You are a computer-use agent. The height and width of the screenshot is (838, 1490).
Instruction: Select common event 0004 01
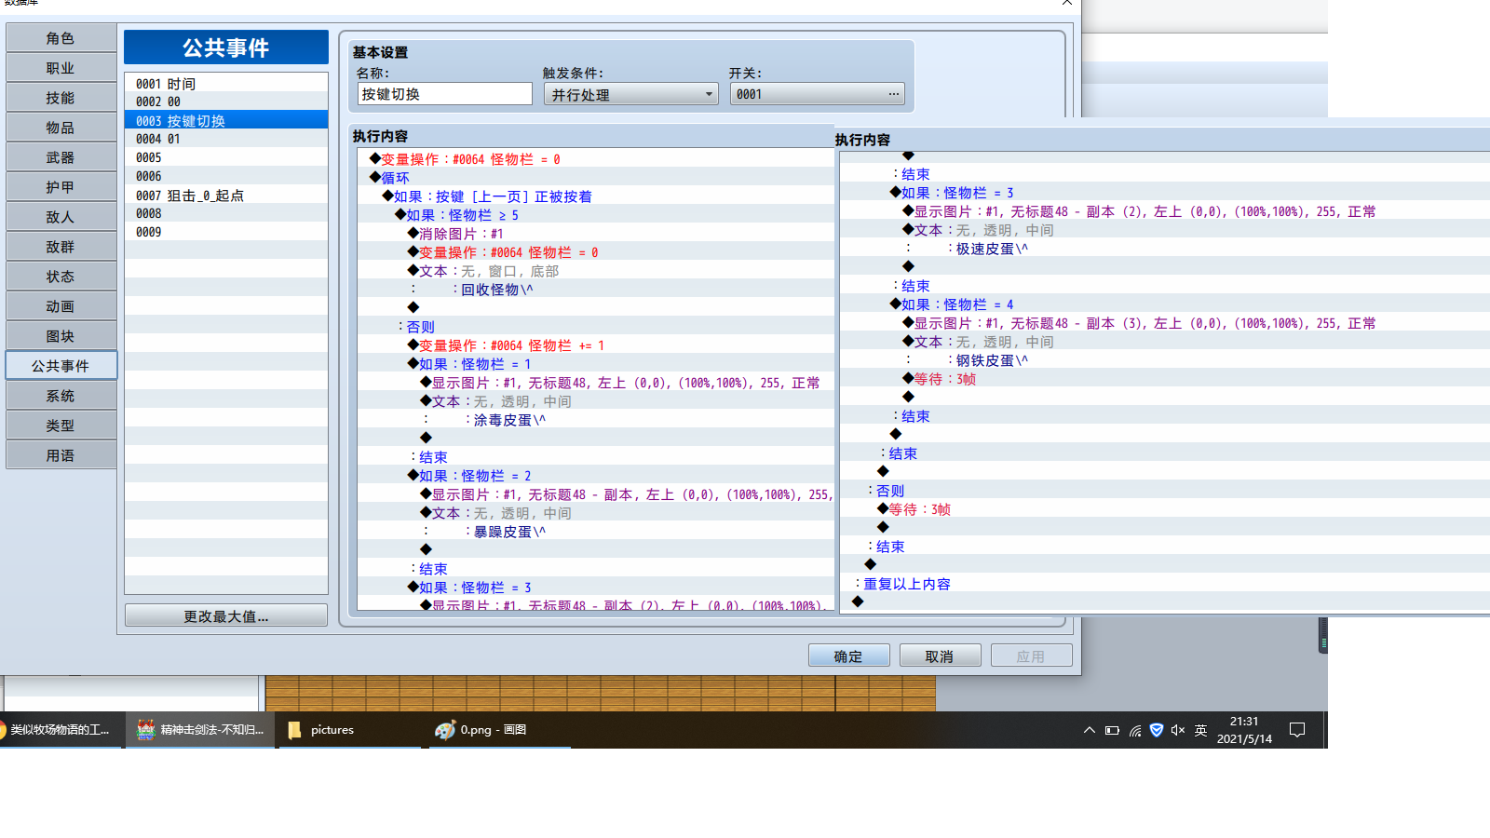[x=226, y=139]
